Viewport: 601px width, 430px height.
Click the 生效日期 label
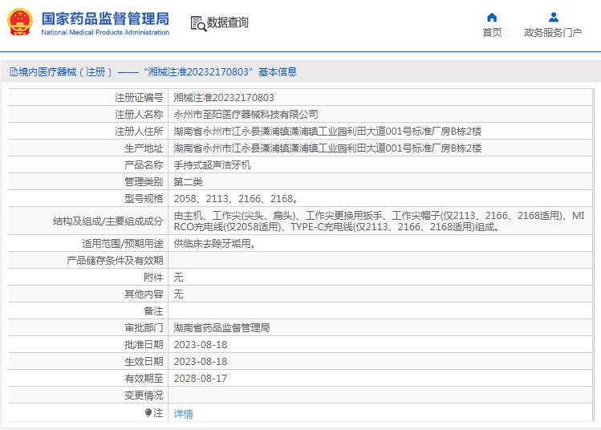pyautogui.click(x=144, y=362)
